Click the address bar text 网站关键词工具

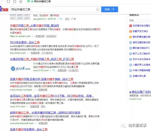[x=42, y=2]
